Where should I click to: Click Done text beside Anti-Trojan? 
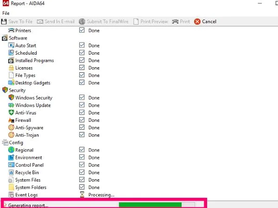click(94, 135)
